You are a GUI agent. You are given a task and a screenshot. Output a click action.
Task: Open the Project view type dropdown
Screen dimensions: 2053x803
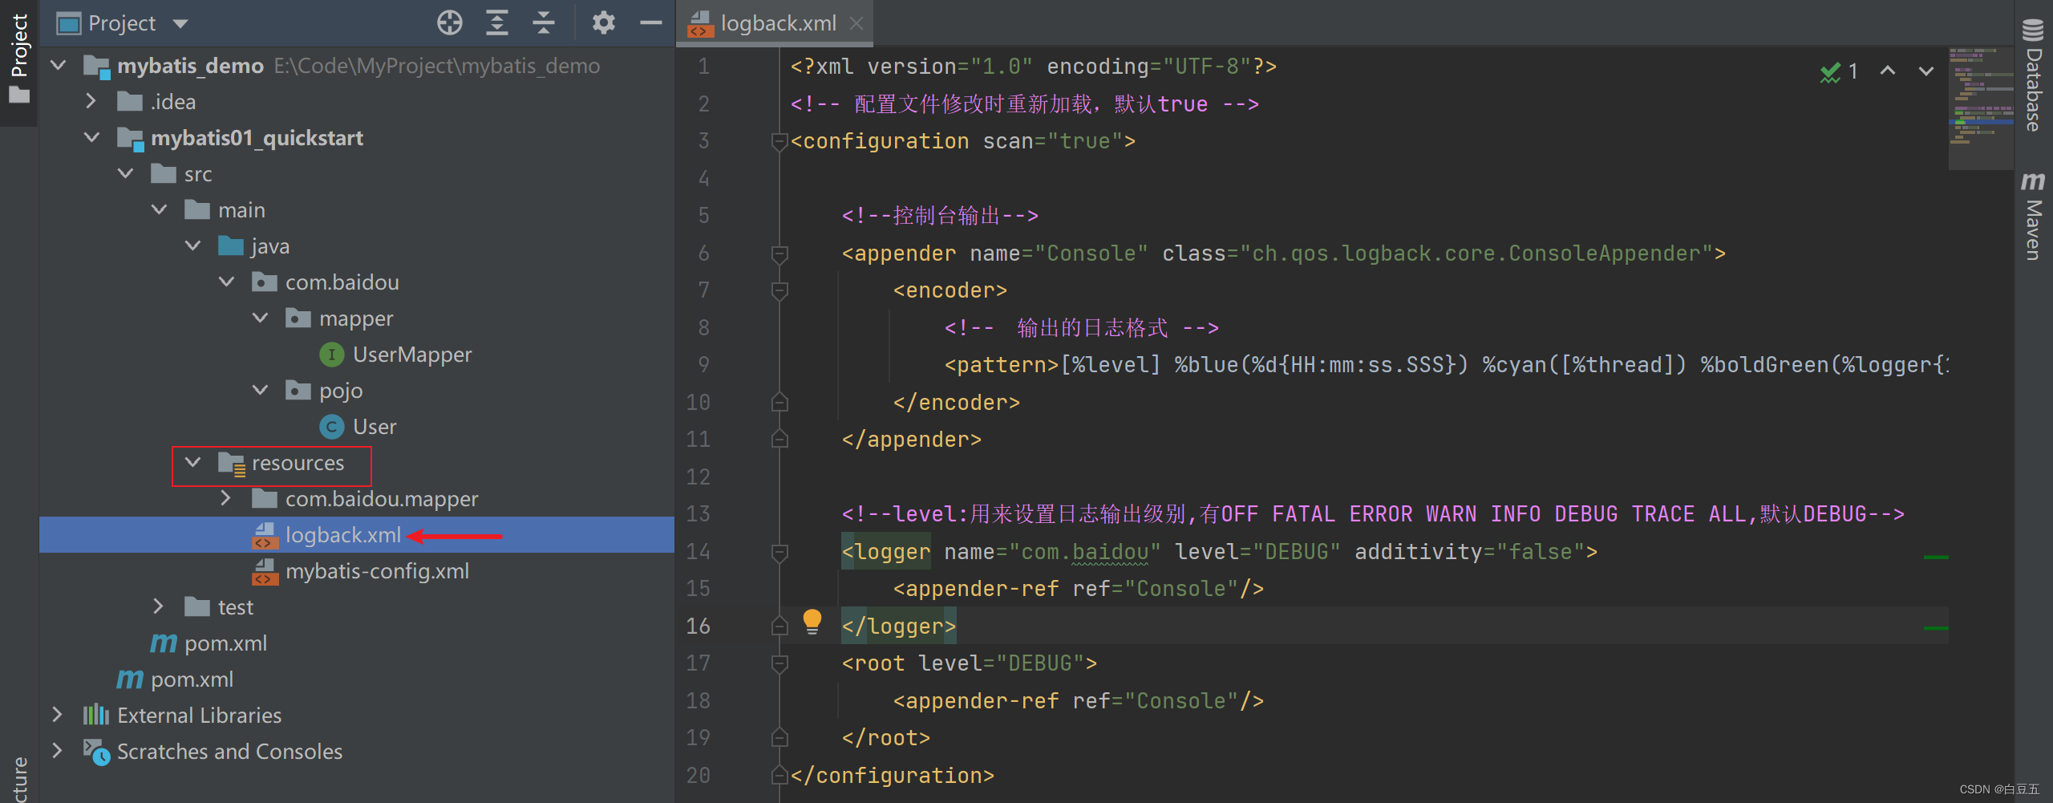click(x=181, y=23)
